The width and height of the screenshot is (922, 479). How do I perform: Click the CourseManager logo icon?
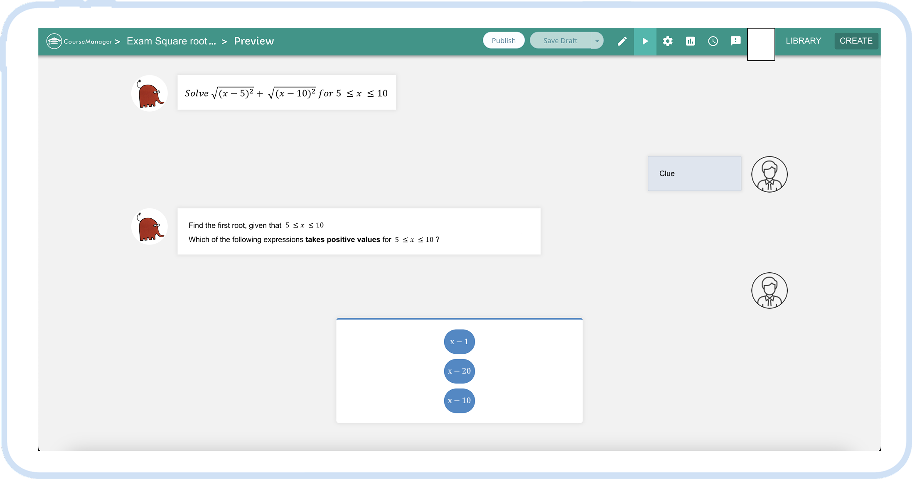tap(54, 41)
